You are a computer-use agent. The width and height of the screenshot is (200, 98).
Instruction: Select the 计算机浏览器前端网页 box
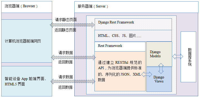click(x=27, y=41)
